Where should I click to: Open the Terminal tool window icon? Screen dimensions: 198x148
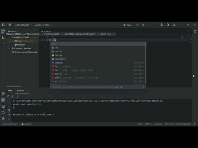(3, 106)
